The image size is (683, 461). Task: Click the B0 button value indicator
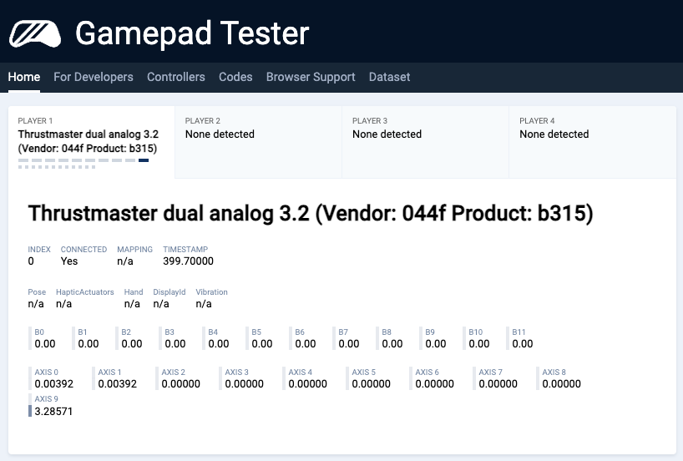[45, 343]
